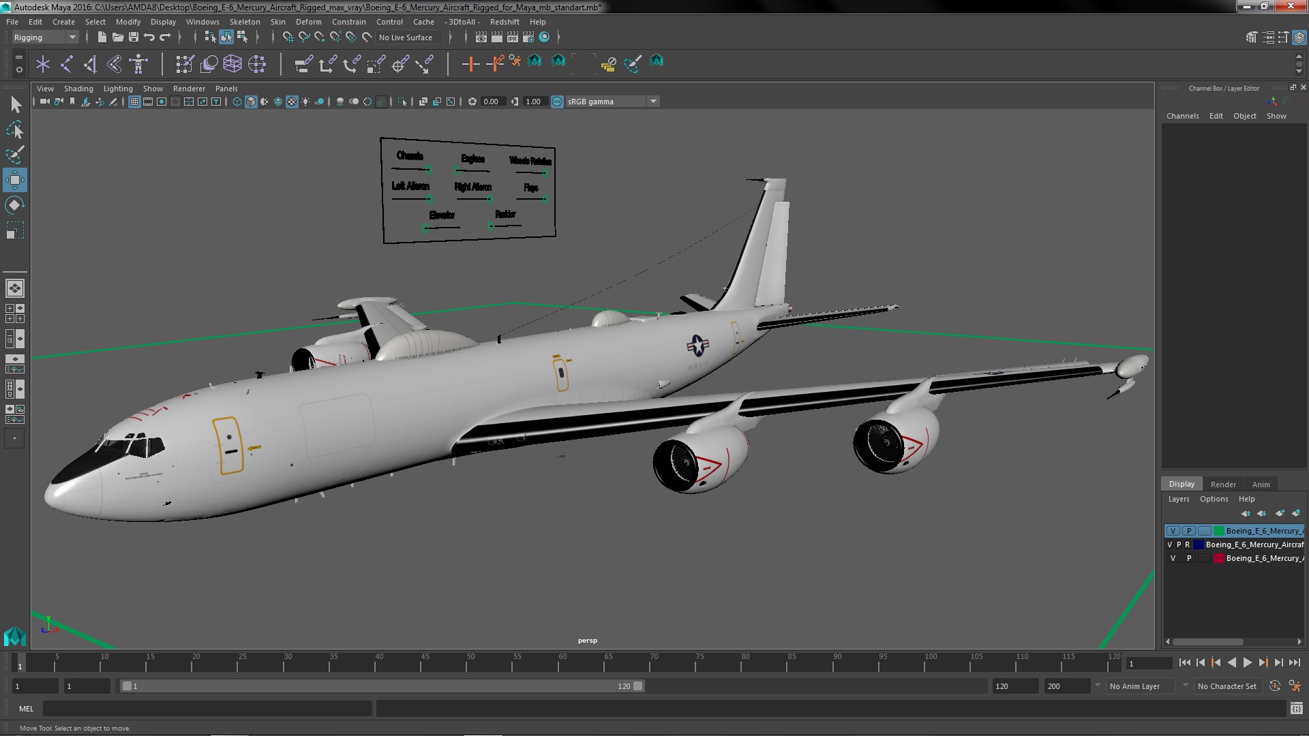1309x736 pixels.
Task: Activate the Rotate tool in the toolbox
Action: point(15,205)
